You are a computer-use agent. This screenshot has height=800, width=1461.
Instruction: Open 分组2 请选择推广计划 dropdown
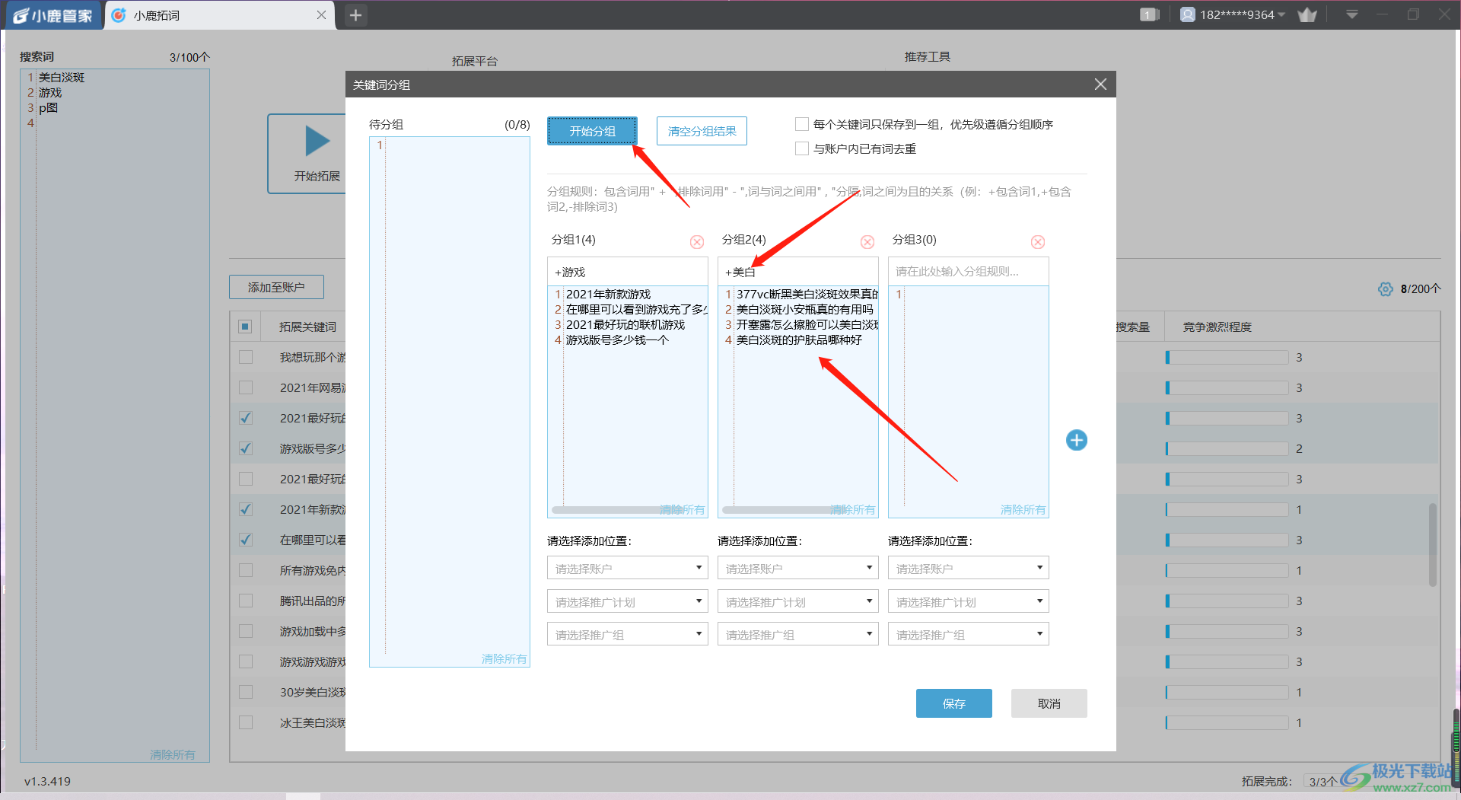point(797,601)
